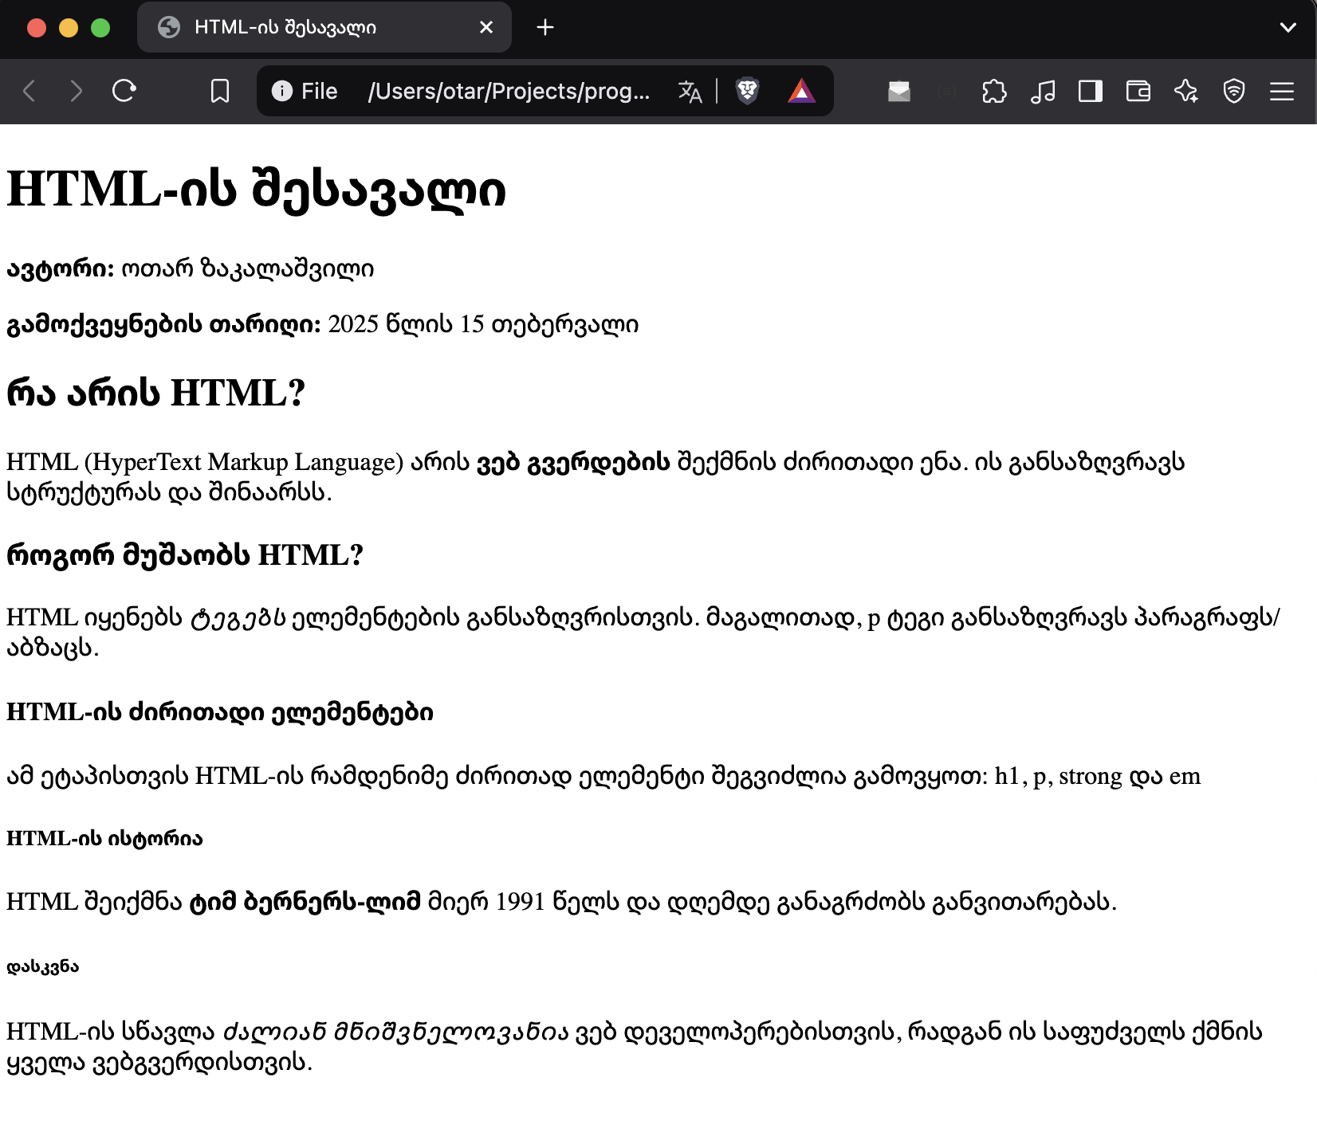
Task: Toggle the sidebar panel
Action: [x=1091, y=91]
